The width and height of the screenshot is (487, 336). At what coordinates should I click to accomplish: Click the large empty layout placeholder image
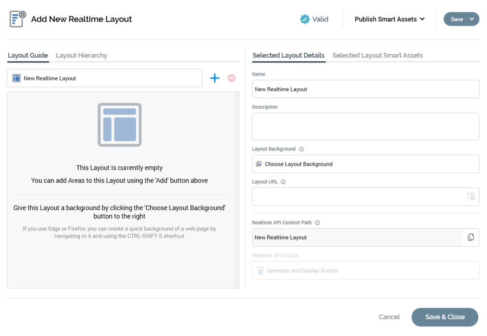[x=119, y=124]
